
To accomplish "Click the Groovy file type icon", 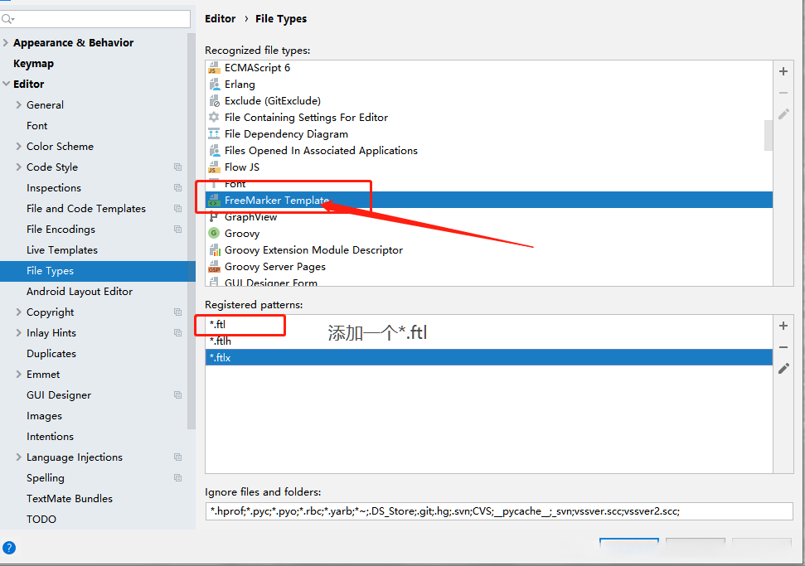I will pyautogui.click(x=214, y=234).
